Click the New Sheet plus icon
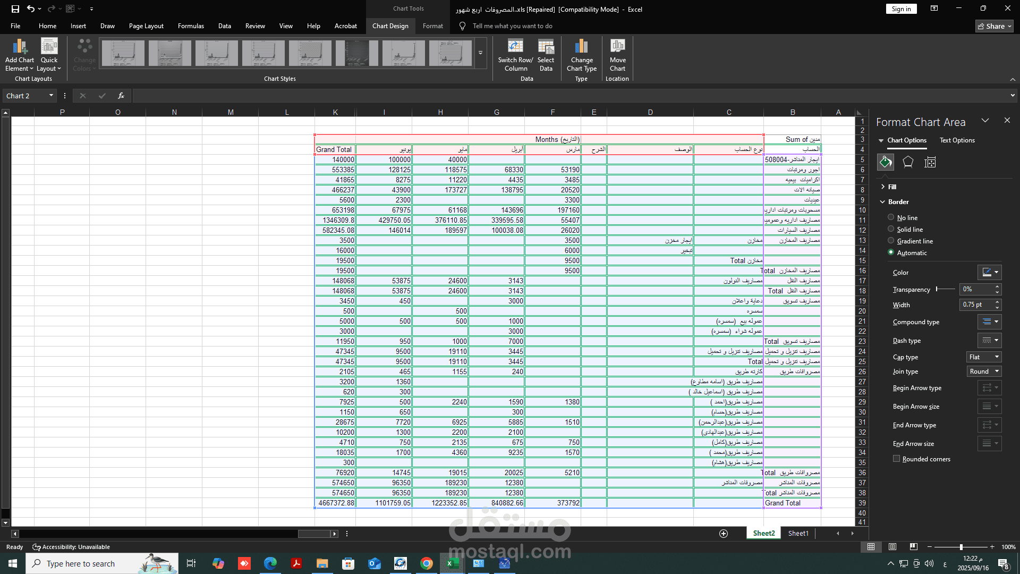This screenshot has height=574, width=1020. point(724,534)
